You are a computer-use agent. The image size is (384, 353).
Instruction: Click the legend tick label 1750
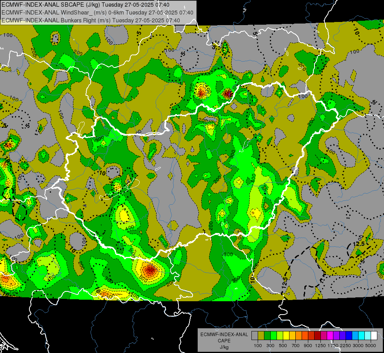pyautogui.click(x=333, y=346)
